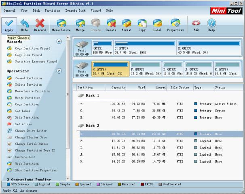Open Properties from the toolbar
The image size is (245, 194).
coord(175,25)
